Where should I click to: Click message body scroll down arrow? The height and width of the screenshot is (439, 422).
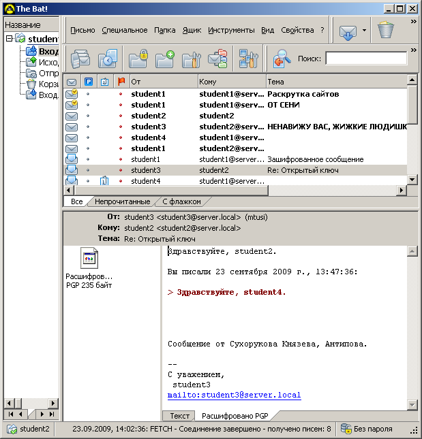412,405
